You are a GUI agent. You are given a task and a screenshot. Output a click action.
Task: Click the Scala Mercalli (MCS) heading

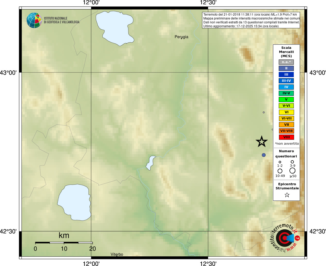point(286,52)
